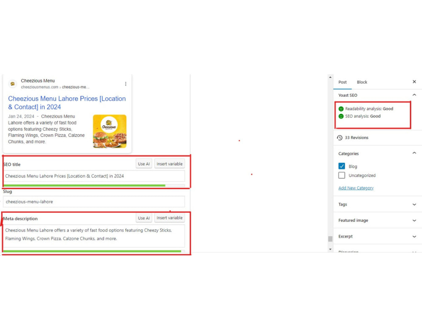Click the scrollbar up arrow
Screen dimensions: 422x316
[x=330, y=77]
